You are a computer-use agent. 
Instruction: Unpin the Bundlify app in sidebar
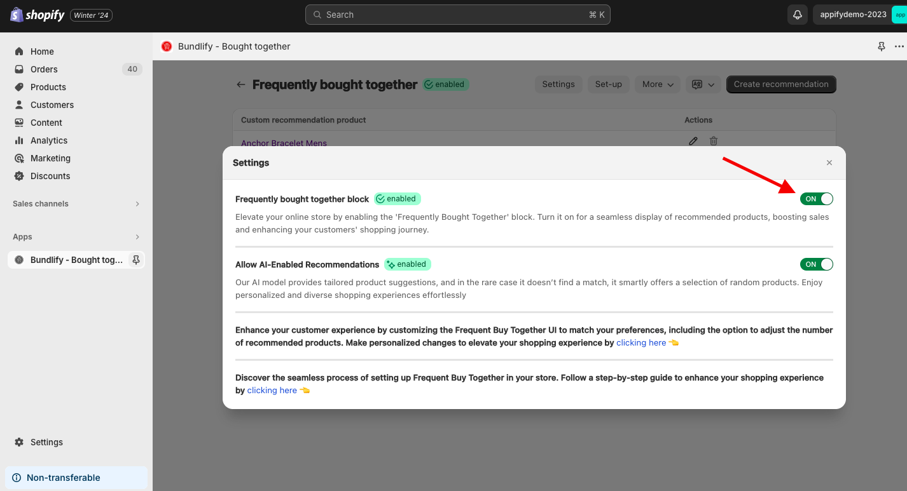coord(135,260)
